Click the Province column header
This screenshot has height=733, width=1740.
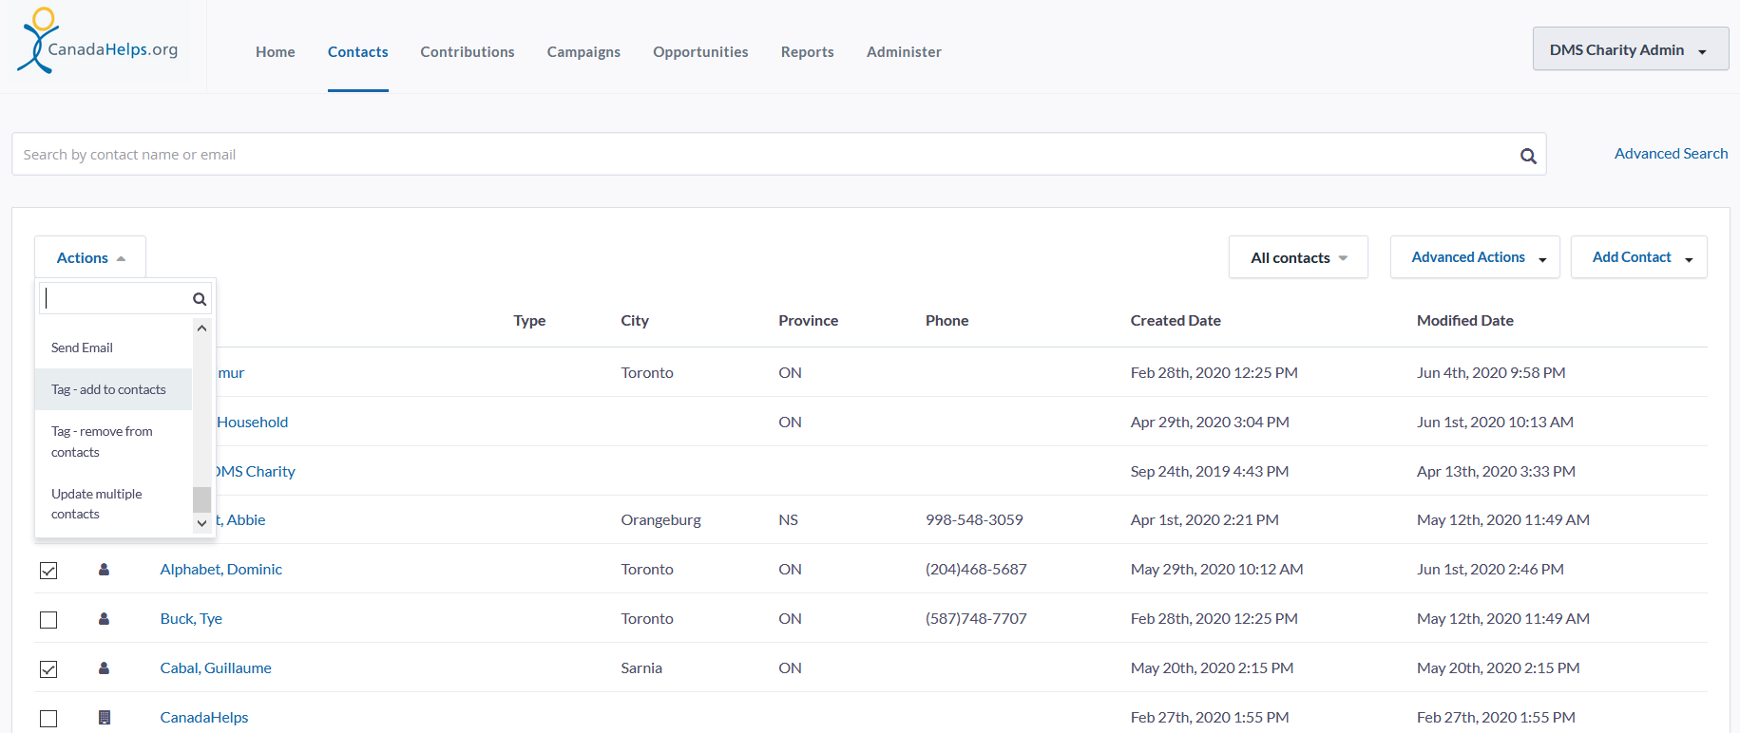pos(809,321)
